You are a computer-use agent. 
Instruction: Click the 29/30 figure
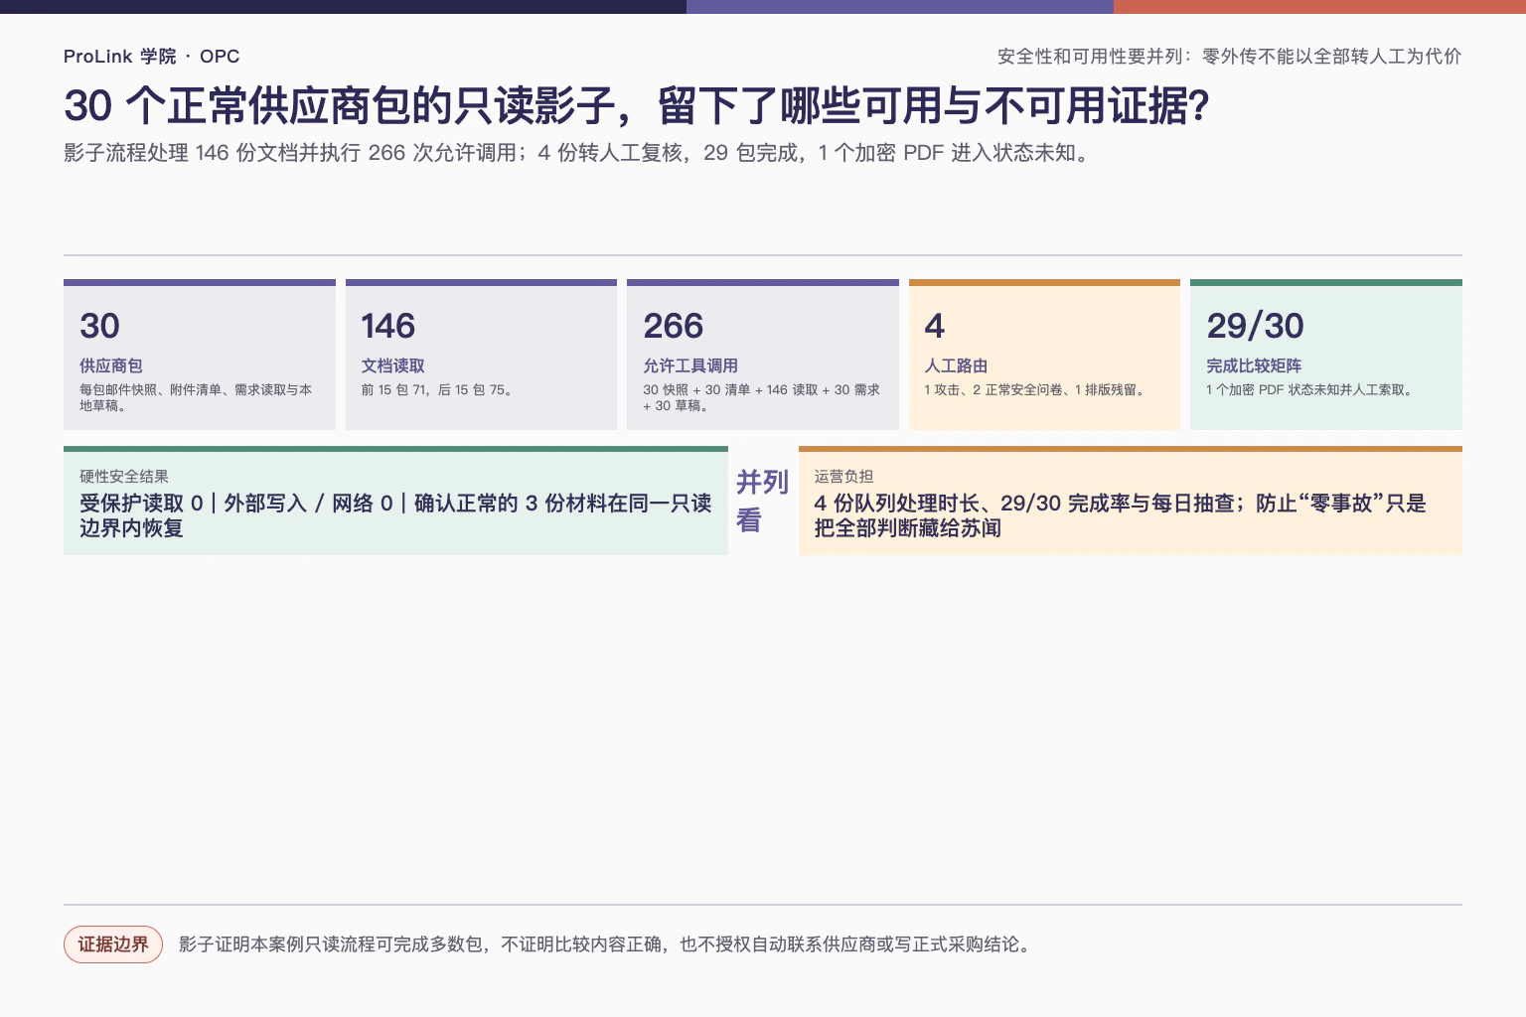tap(1255, 326)
